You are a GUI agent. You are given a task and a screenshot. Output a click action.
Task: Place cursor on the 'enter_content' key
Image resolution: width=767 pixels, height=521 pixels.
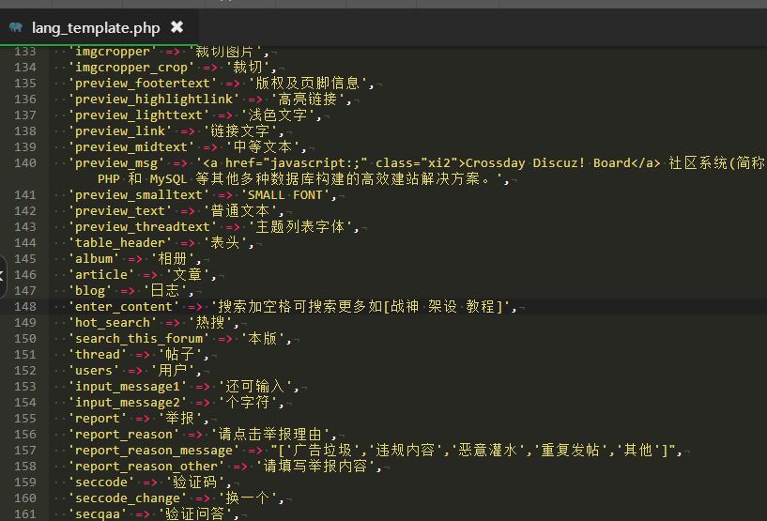point(125,306)
